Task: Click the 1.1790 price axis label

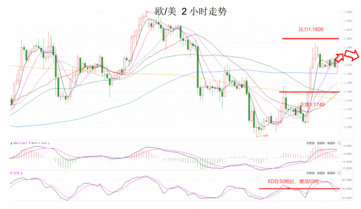Action: (x=347, y=48)
